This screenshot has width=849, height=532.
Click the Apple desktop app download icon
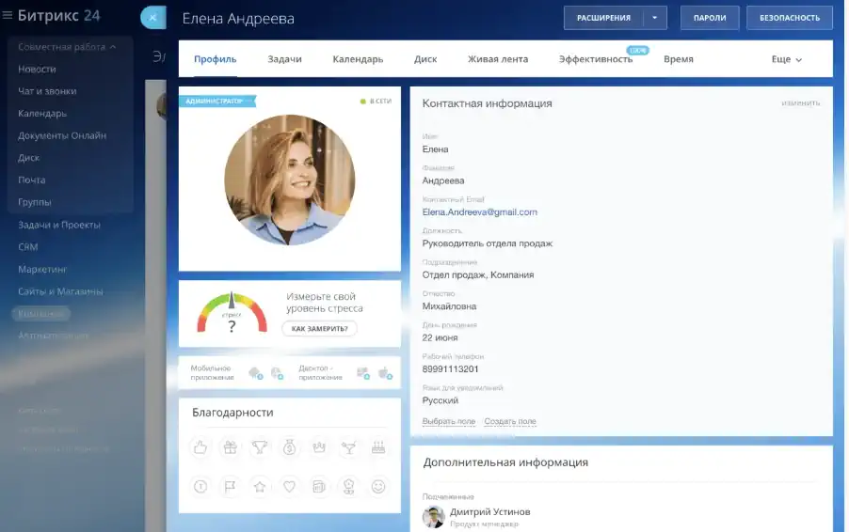click(386, 372)
